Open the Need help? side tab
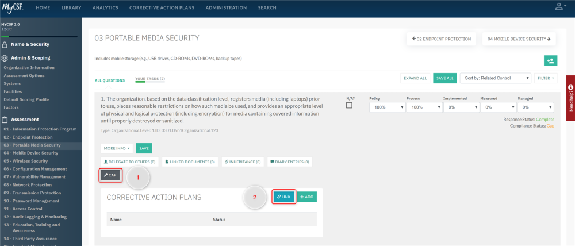This screenshot has width=575, height=246. [x=570, y=98]
